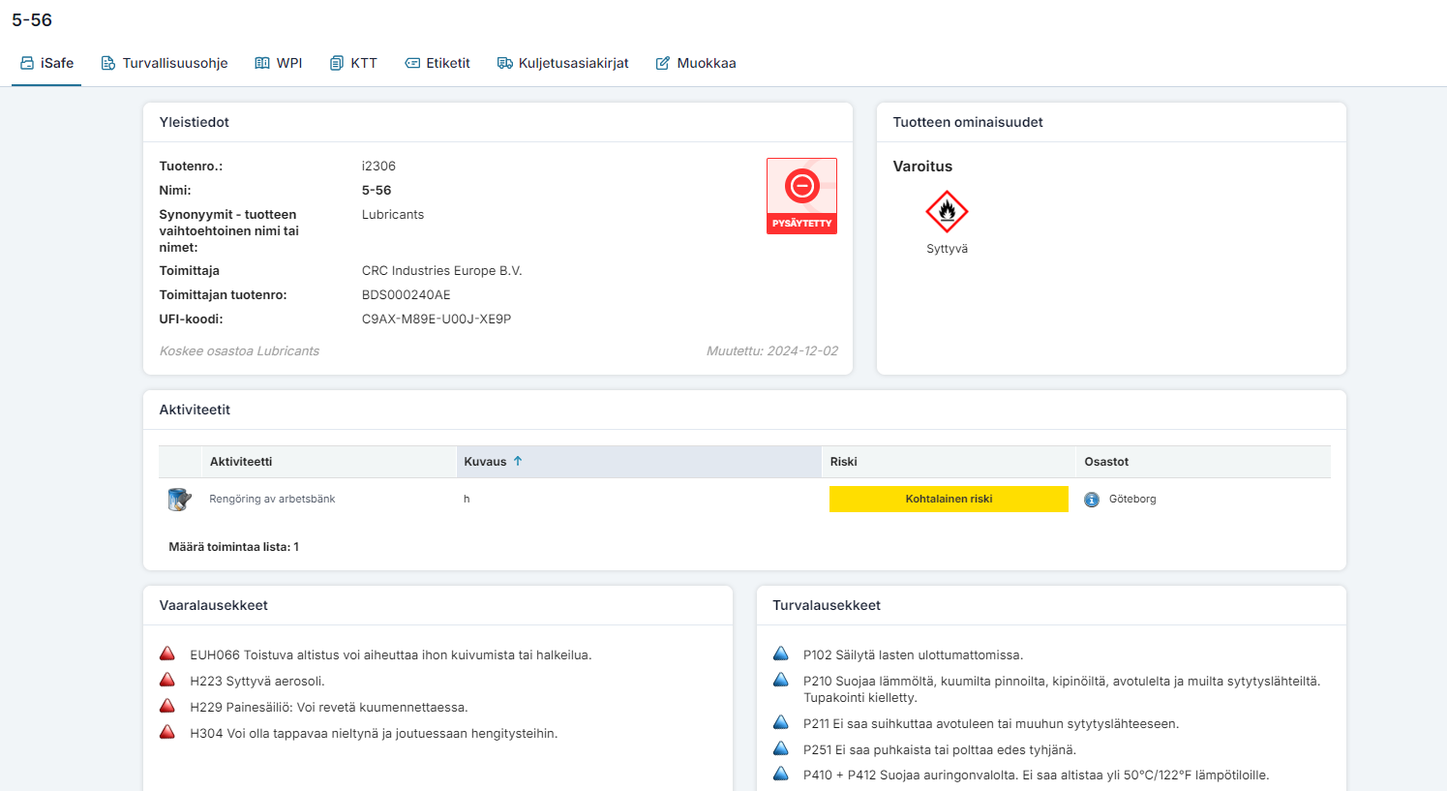Click the Määrä toimintaa lista: 1 text
The height and width of the screenshot is (791, 1447).
point(233,546)
